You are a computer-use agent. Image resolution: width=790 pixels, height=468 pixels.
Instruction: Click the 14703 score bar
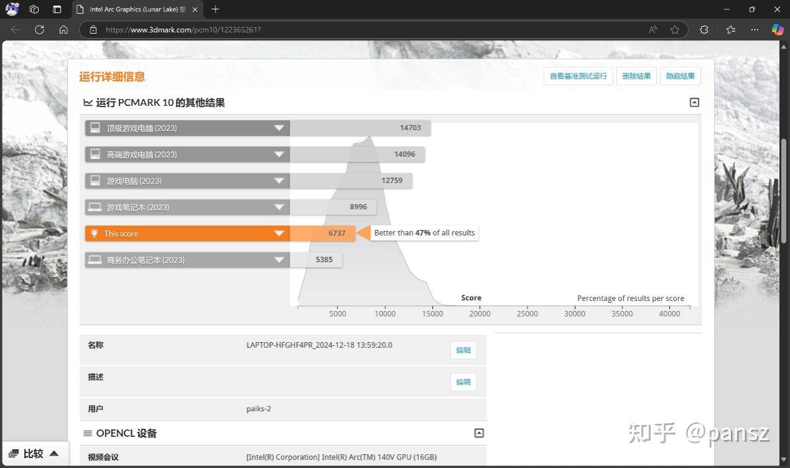(x=360, y=128)
